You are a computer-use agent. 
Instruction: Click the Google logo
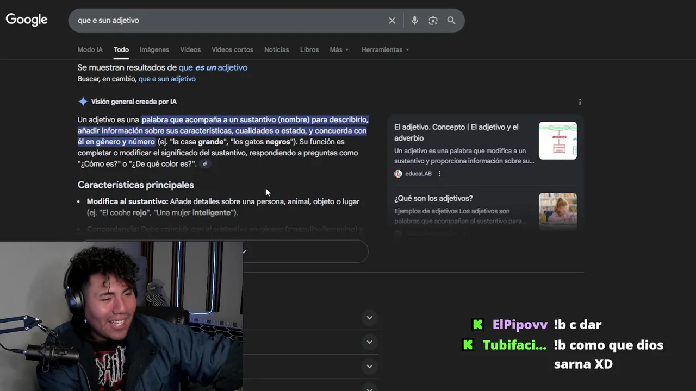(27, 20)
